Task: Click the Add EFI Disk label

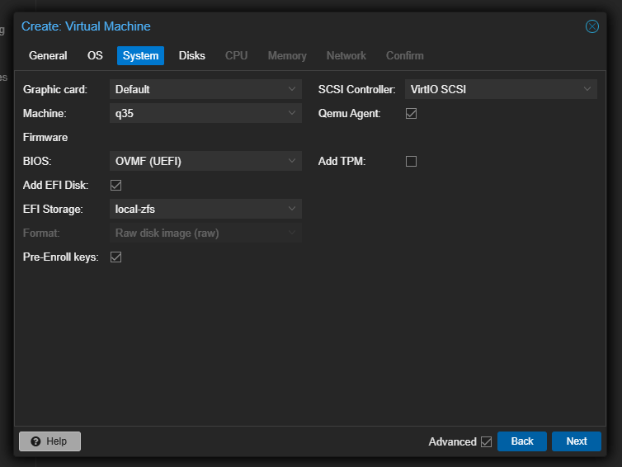Action: pos(55,186)
